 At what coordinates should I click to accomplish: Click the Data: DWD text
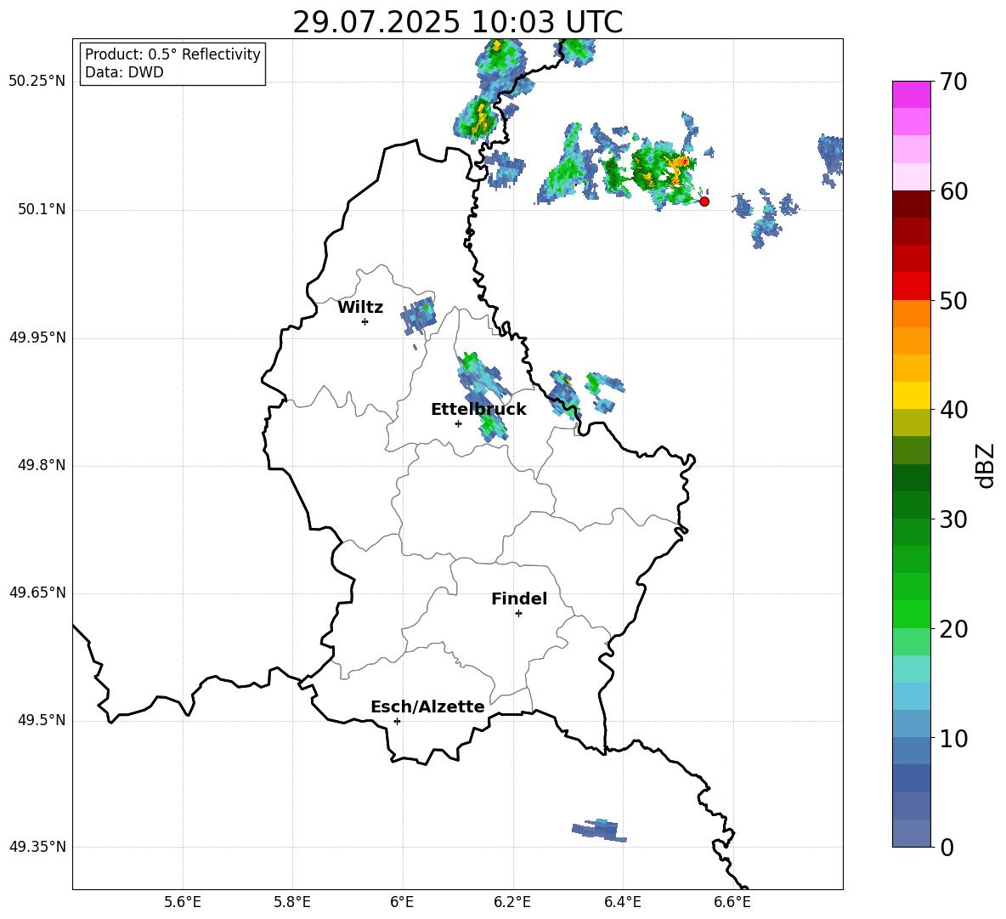click(x=124, y=72)
